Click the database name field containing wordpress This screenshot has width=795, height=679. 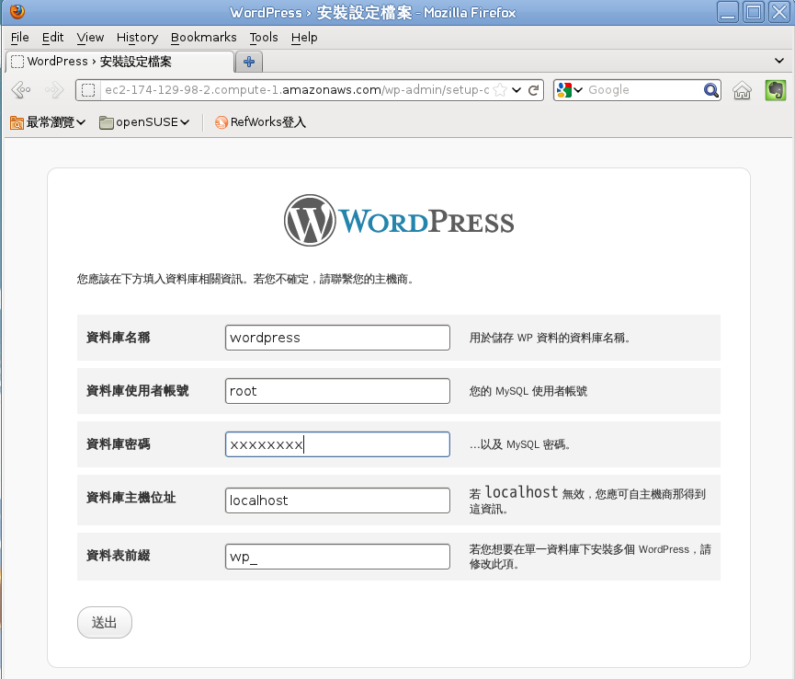point(337,338)
